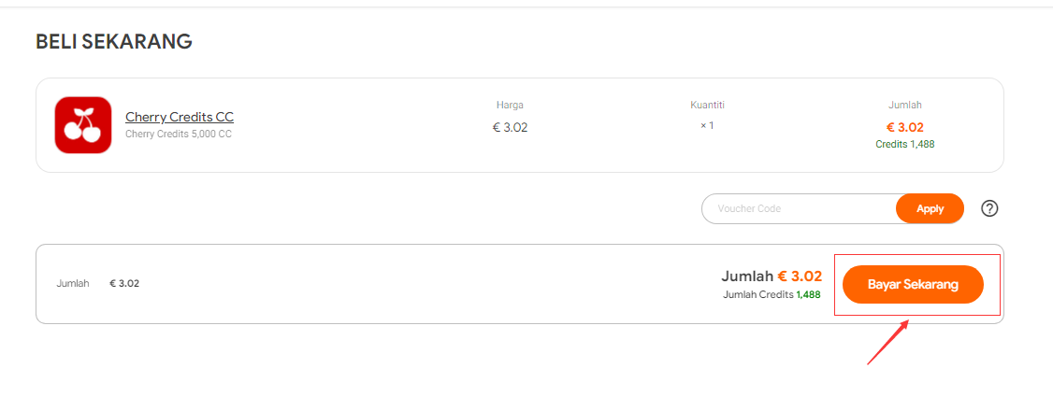The height and width of the screenshot is (397, 1053).
Task: Click the Jumlah label at summary left
Action: click(73, 284)
